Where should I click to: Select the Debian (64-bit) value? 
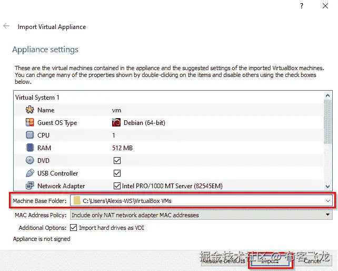coord(144,123)
